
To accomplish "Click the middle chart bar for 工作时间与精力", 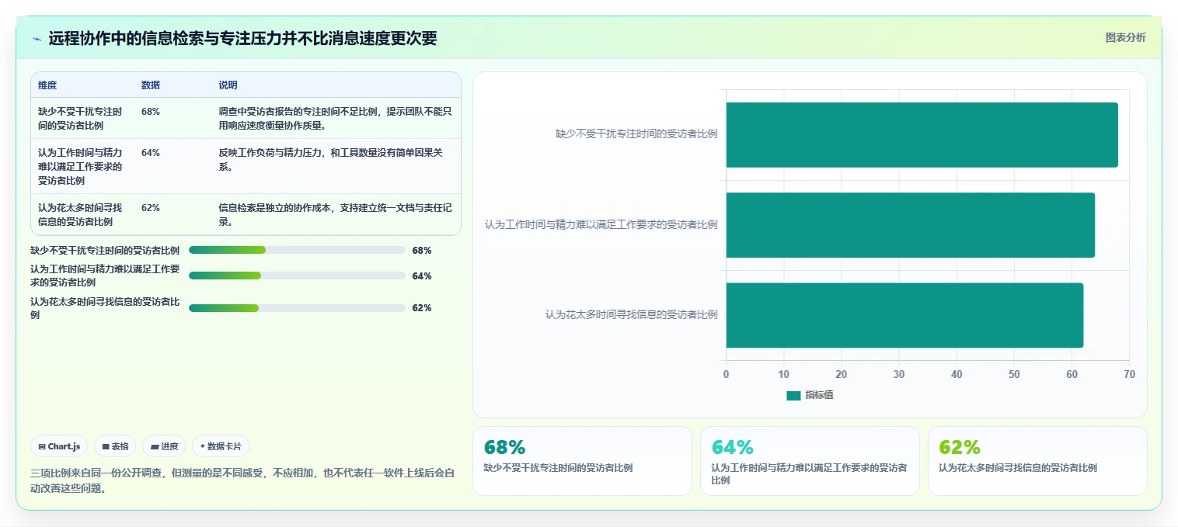I will [x=910, y=225].
